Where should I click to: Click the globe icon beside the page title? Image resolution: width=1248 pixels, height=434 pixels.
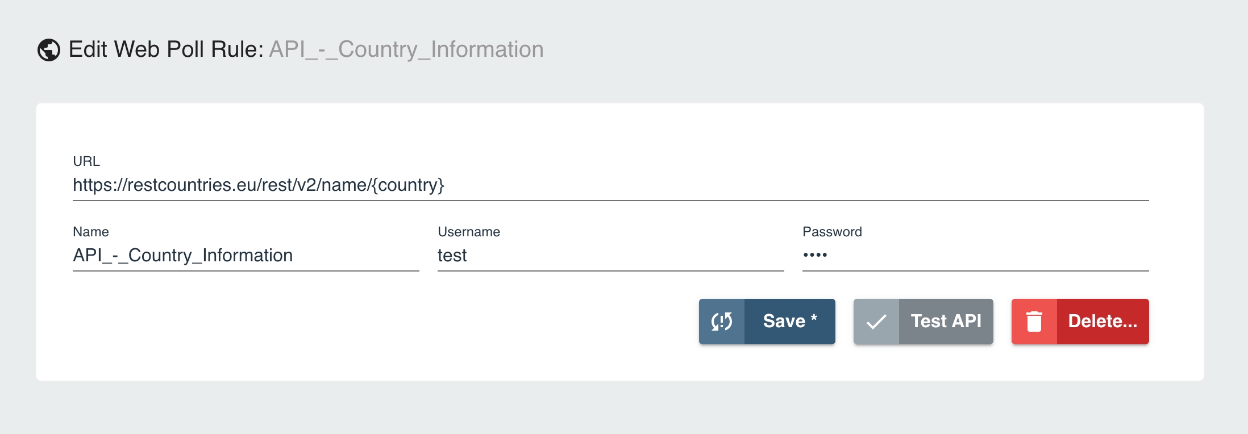pos(49,50)
